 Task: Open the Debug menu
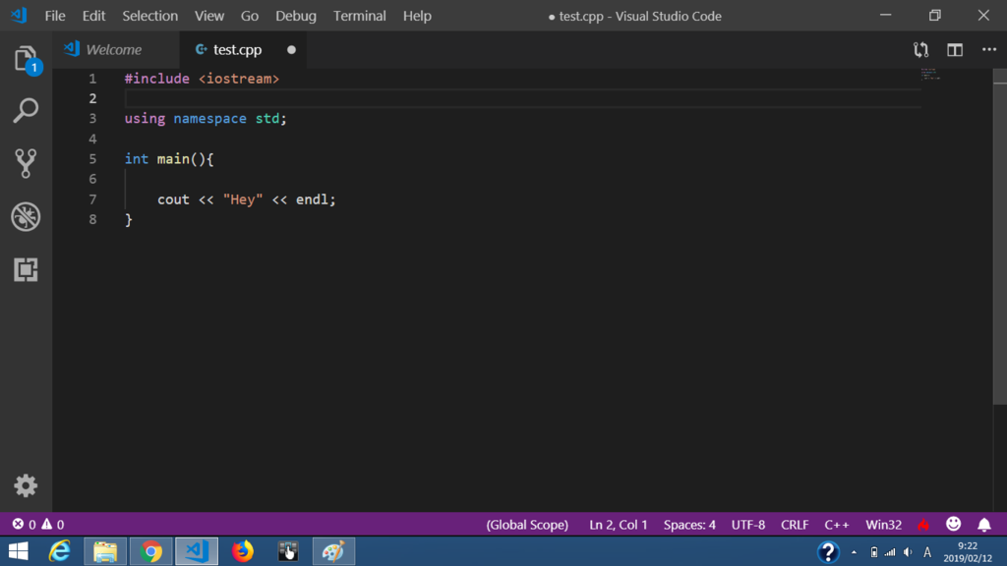296,16
